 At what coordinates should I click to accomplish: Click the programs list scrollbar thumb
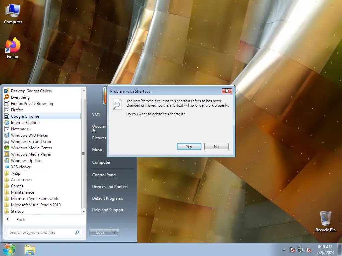click(84, 153)
